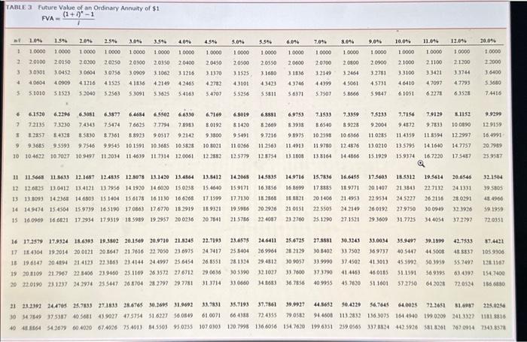Screen dimensions: 527x342
Task: Select the bold value 6.8019
Action: click(x=241, y=114)
